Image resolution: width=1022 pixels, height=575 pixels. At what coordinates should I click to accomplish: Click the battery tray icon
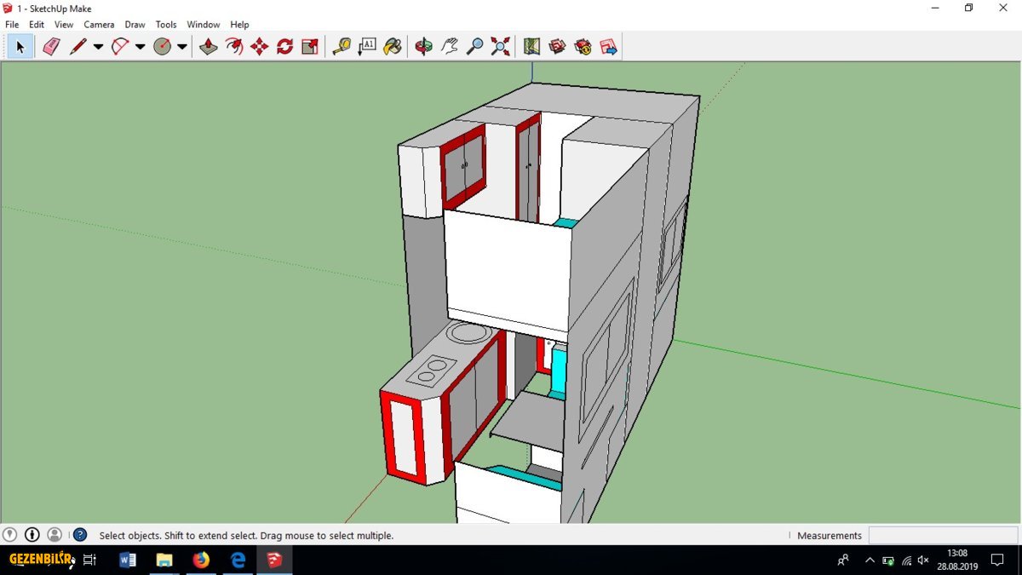click(x=888, y=561)
